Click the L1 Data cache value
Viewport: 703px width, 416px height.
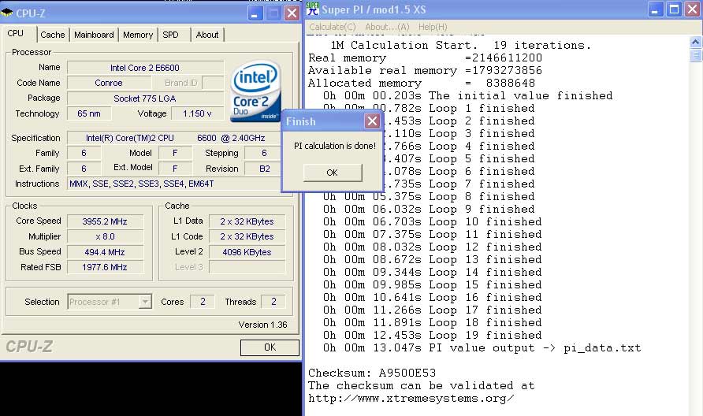point(247,221)
